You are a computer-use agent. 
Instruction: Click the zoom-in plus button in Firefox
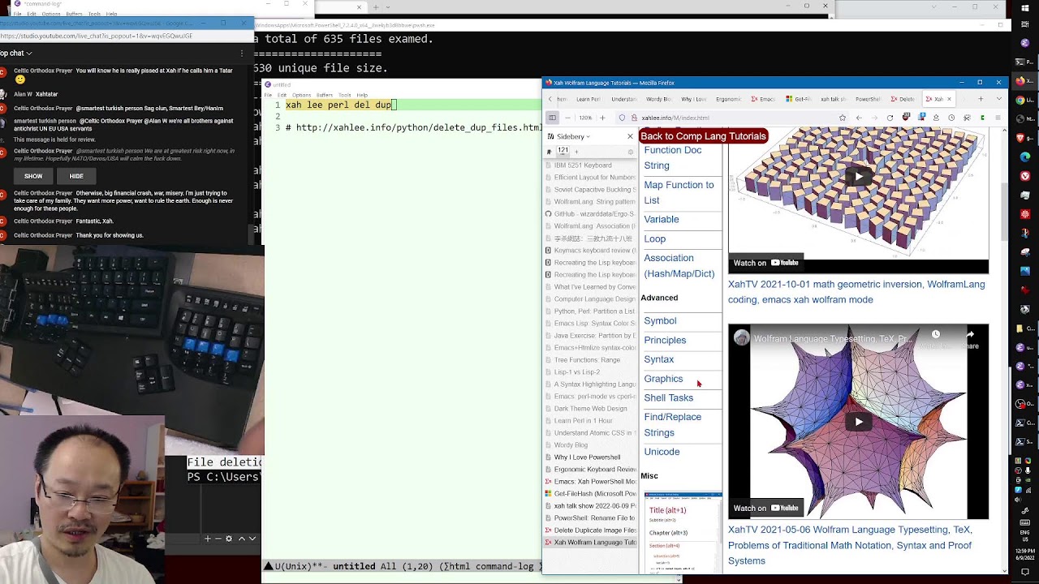point(602,118)
